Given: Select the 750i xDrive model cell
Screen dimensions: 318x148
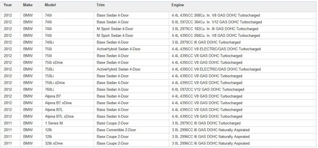Looking at the screenshot, I should pyautogui.click(x=57, y=63).
